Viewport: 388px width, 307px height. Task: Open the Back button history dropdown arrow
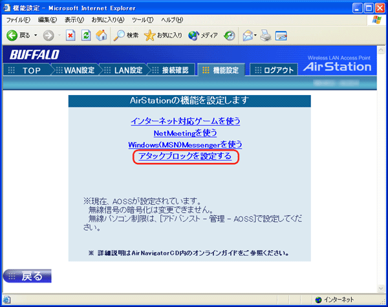click(x=36, y=36)
